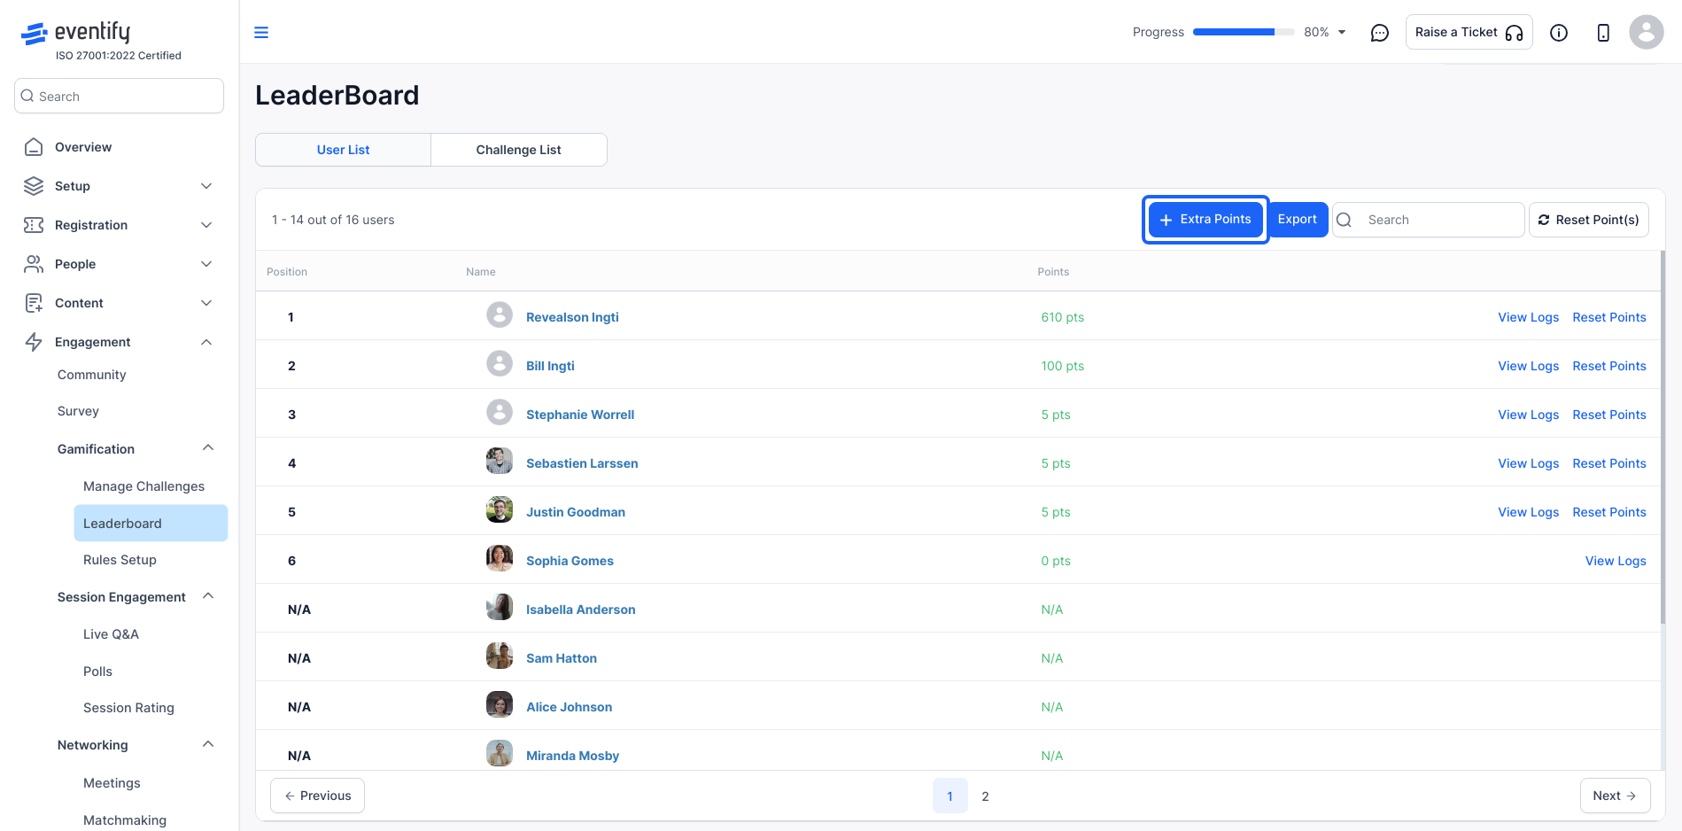The width and height of the screenshot is (1682, 831).
Task: Click the leaderboard search magnifier icon
Action: click(x=1344, y=220)
